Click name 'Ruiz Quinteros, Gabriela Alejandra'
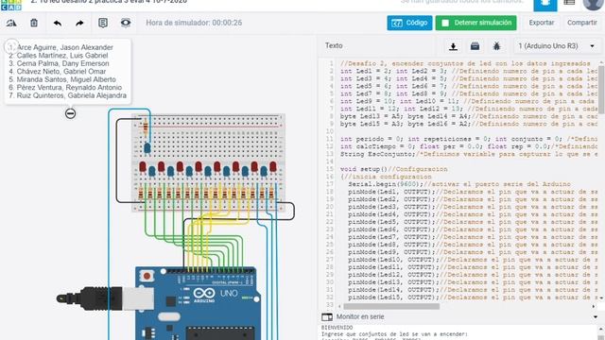 72,95
